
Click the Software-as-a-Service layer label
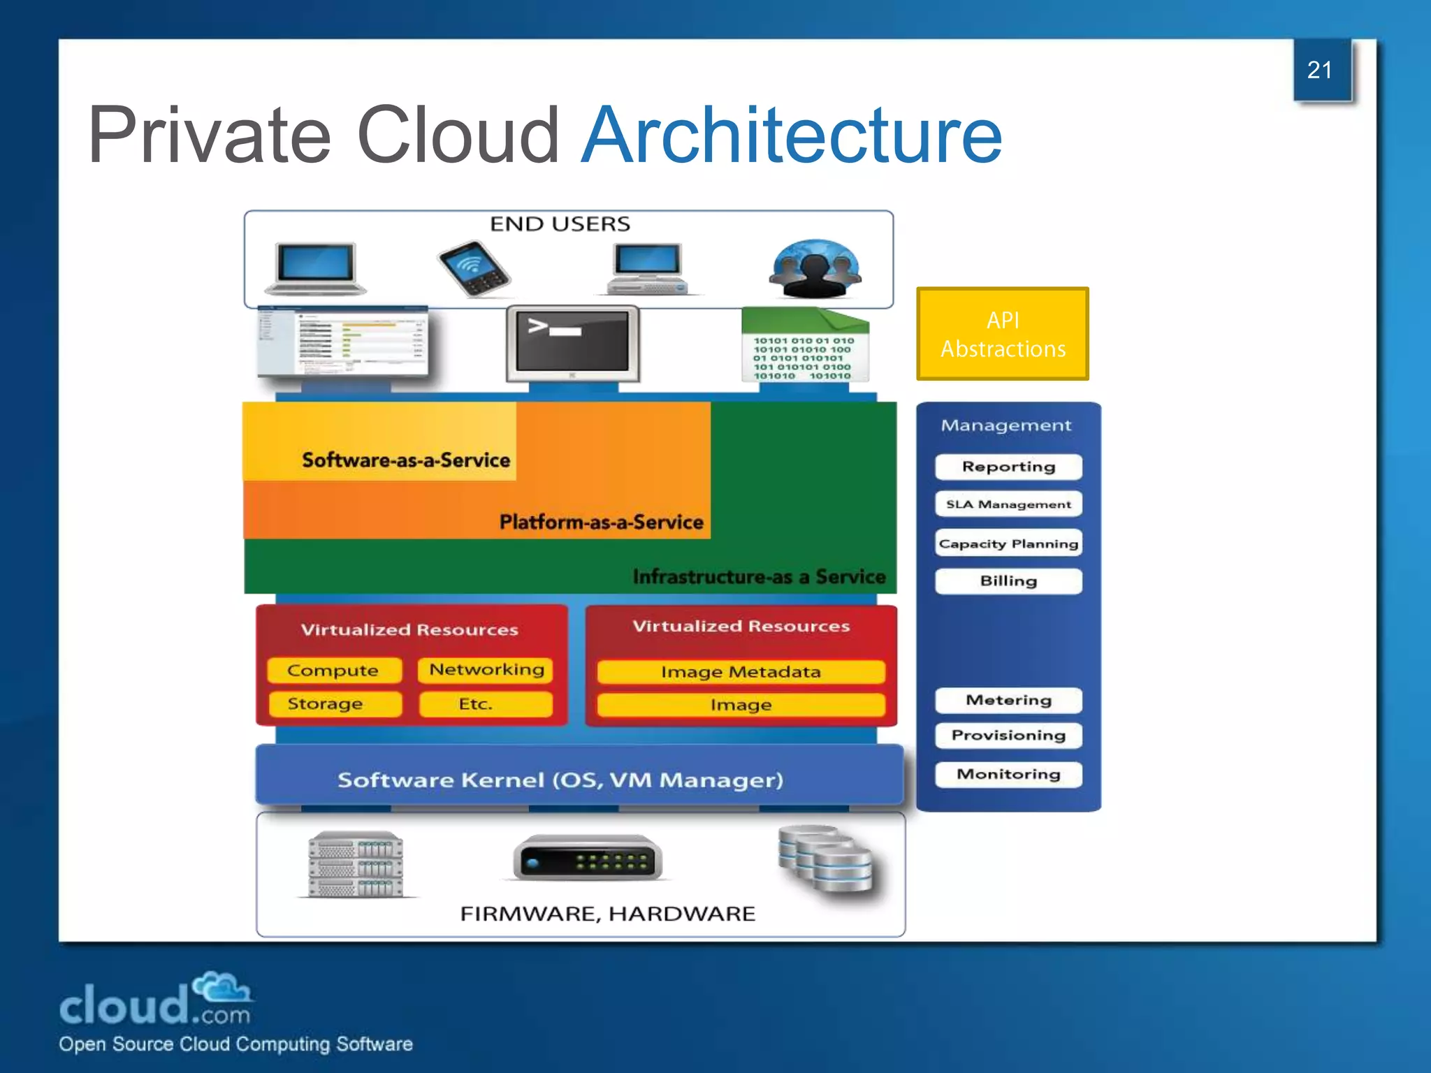click(406, 460)
